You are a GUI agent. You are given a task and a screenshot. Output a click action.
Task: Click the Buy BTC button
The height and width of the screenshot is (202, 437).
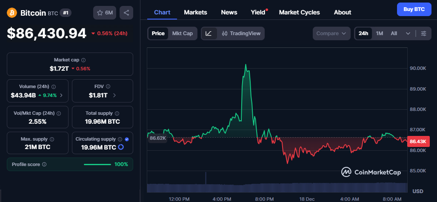pos(414,9)
